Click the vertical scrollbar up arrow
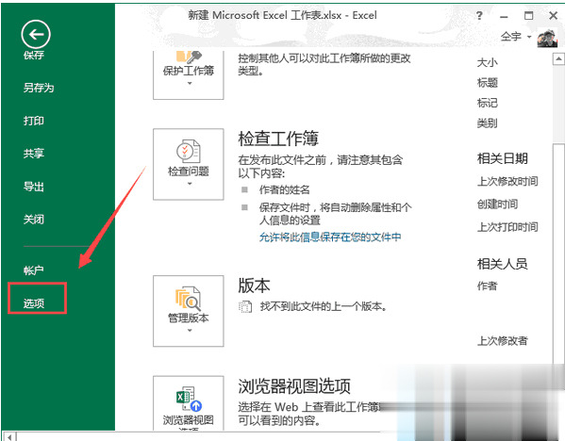The height and width of the screenshot is (441, 565). (x=558, y=58)
